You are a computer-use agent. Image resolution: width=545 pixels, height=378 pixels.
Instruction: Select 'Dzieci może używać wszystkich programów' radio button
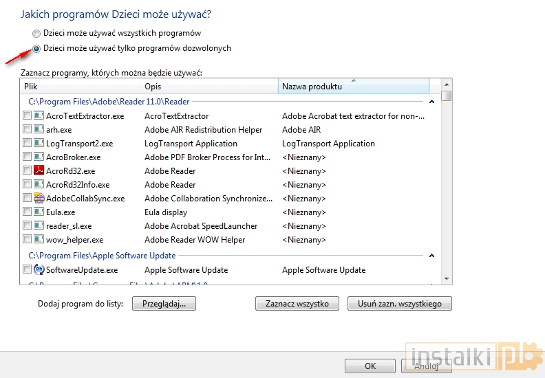point(36,34)
